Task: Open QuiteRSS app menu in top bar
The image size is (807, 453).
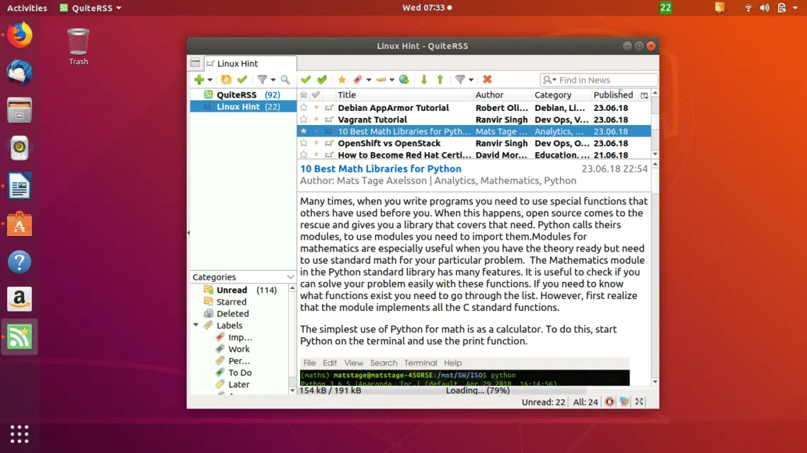Action: [x=96, y=8]
